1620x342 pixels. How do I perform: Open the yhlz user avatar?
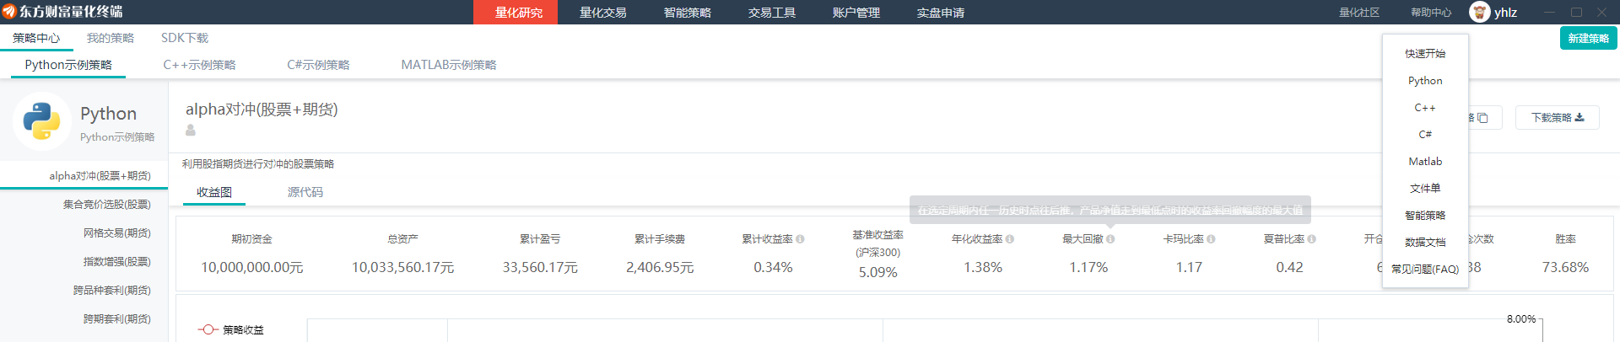(1480, 12)
